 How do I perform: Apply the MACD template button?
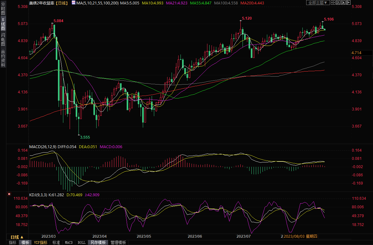pos(69,242)
